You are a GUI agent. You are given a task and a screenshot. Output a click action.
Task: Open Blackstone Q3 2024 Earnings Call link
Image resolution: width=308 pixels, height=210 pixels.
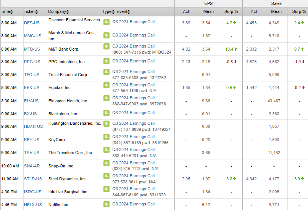133,113
